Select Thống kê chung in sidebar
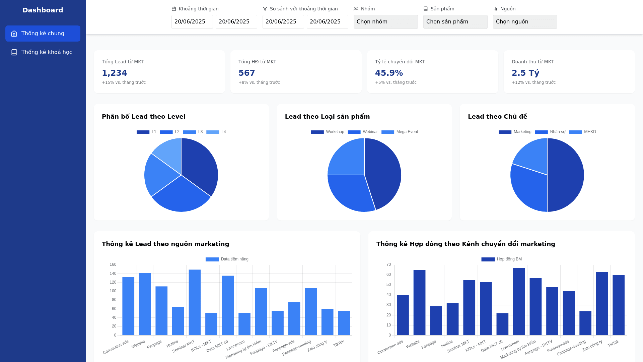This screenshot has height=362, width=643. 43,34
